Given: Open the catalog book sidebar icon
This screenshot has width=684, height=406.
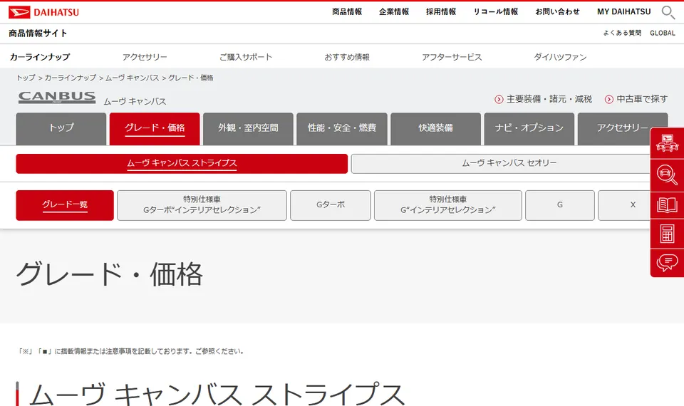Looking at the screenshot, I should pos(667,204).
